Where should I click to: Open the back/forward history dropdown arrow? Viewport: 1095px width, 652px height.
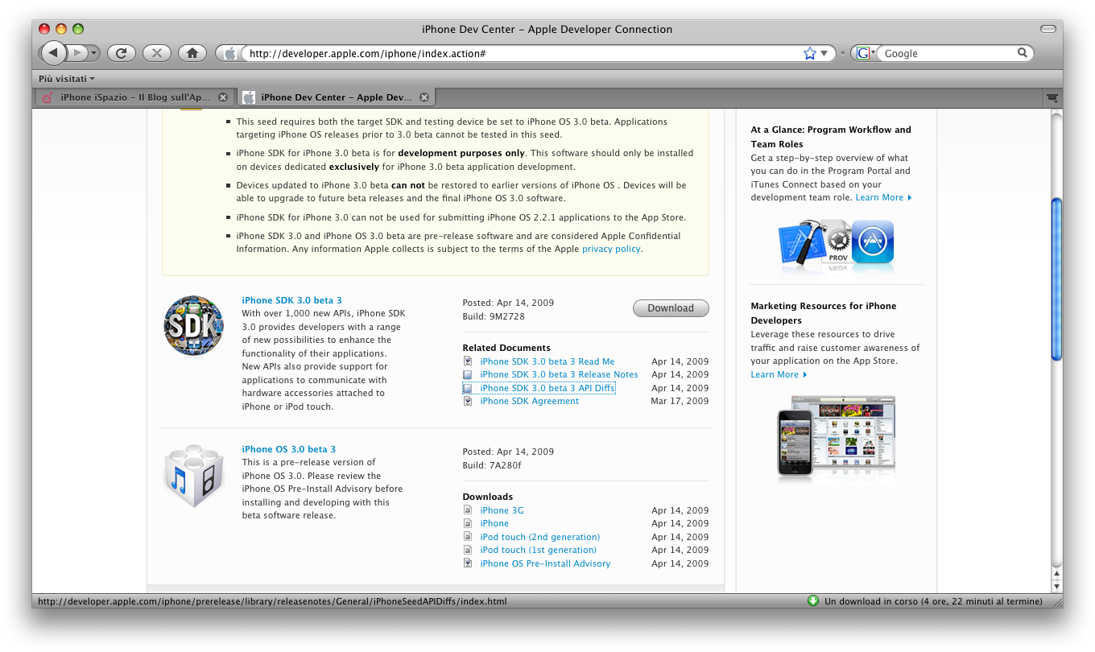[93, 53]
